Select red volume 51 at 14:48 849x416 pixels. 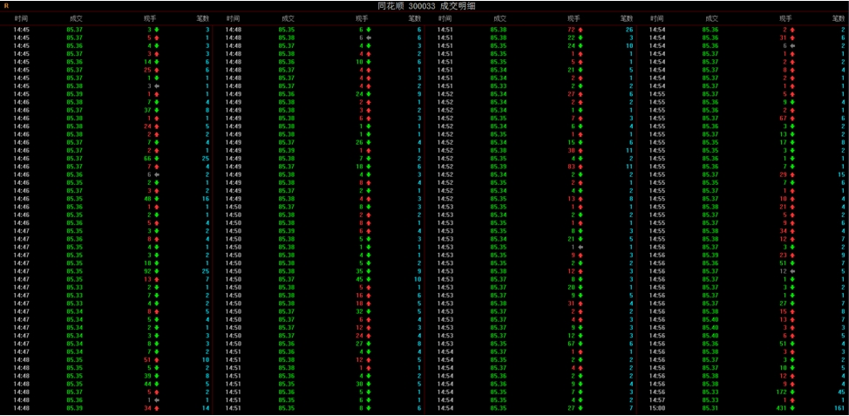[147, 359]
